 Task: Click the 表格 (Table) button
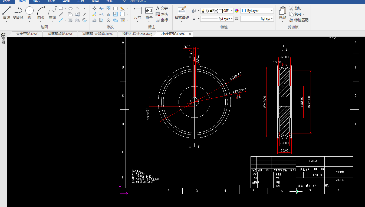(x=162, y=14)
